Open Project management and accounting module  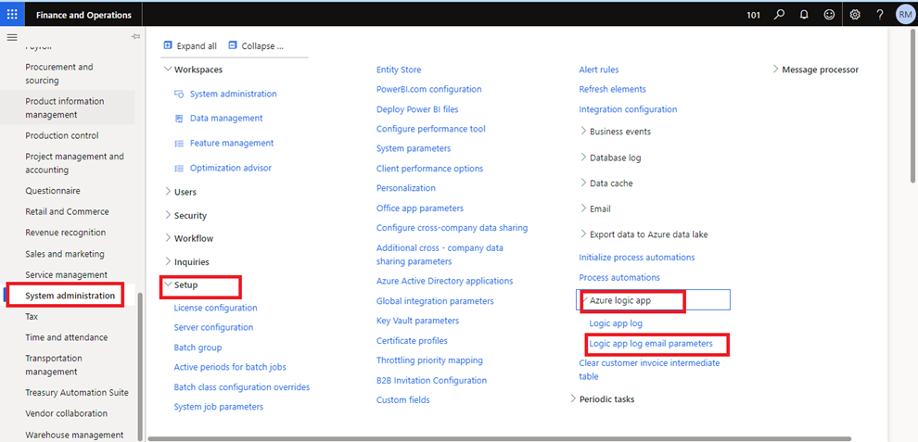coord(74,163)
